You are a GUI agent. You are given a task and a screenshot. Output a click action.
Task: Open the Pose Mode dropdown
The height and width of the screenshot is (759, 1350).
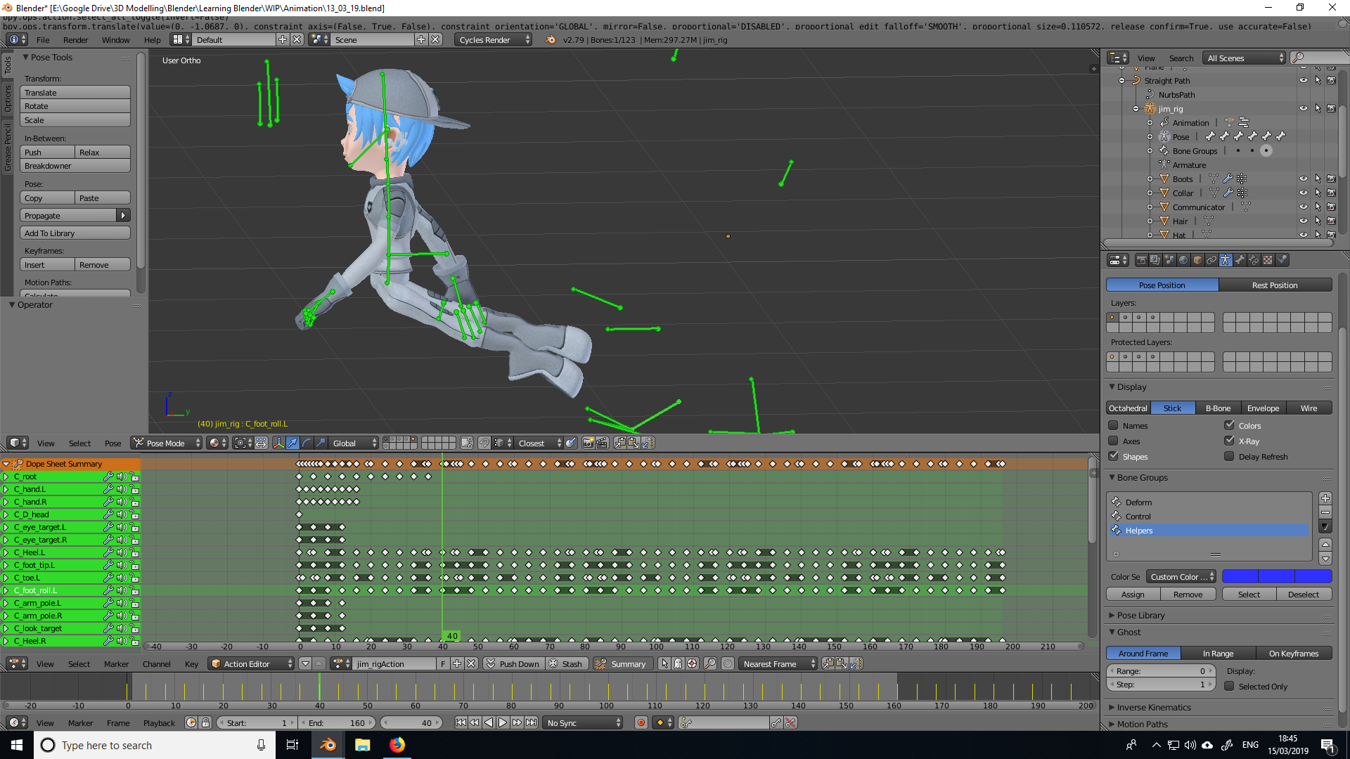pyautogui.click(x=167, y=443)
